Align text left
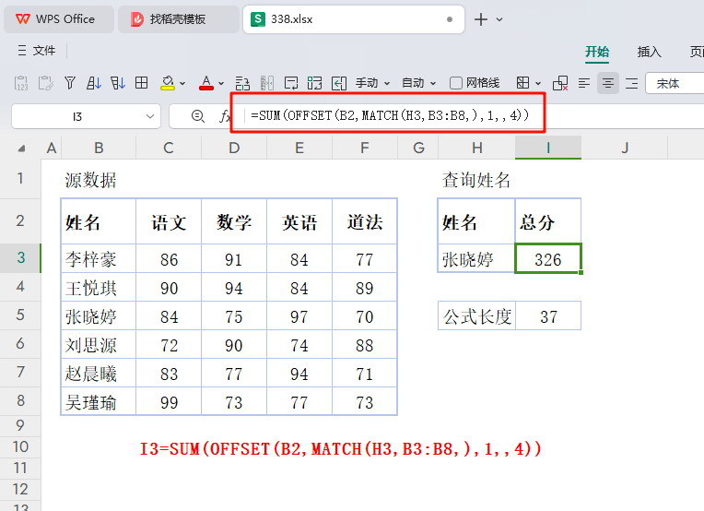Viewport: 704px width, 511px height. [584, 83]
